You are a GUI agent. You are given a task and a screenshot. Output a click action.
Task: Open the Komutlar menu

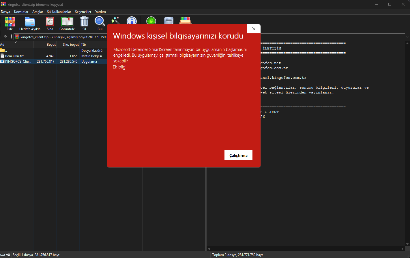[x=21, y=12]
